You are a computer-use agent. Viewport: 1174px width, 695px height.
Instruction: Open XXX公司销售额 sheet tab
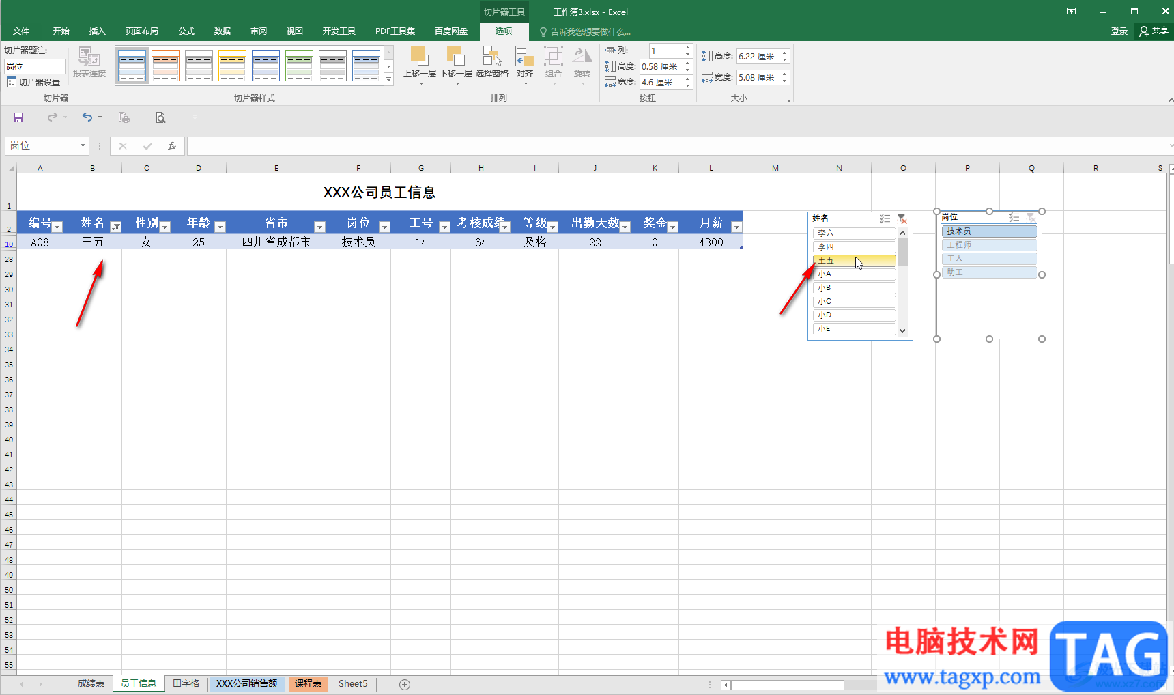246,683
